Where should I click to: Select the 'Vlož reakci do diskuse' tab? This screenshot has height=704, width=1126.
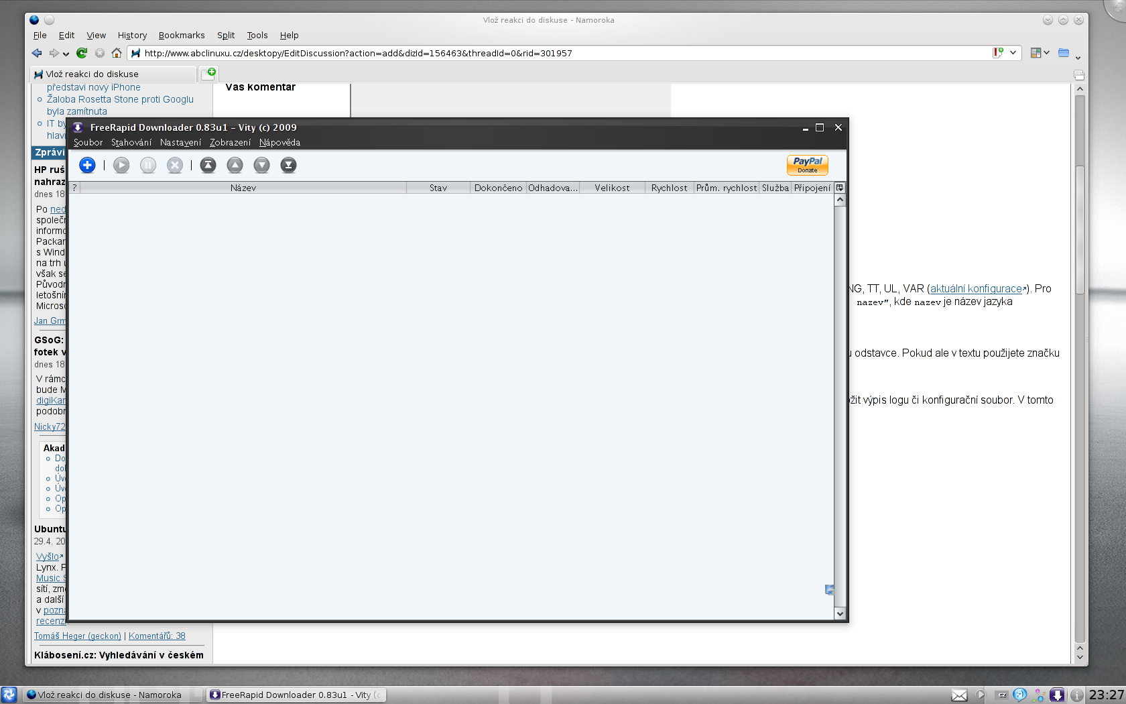(x=113, y=74)
